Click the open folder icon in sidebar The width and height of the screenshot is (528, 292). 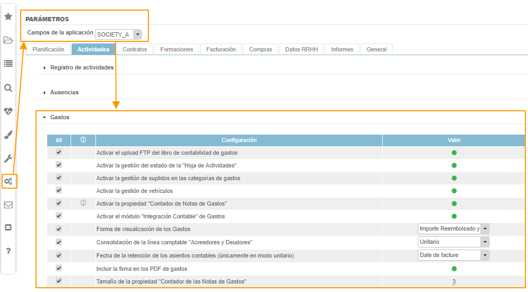(8, 40)
